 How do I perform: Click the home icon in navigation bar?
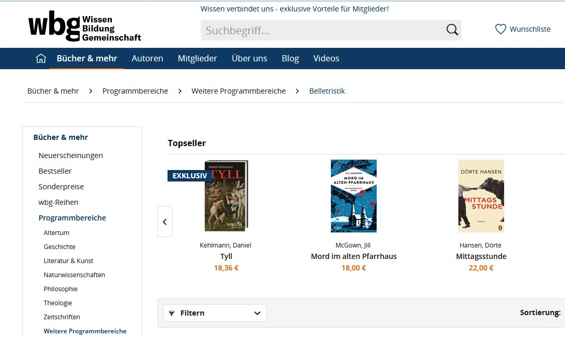coord(41,58)
